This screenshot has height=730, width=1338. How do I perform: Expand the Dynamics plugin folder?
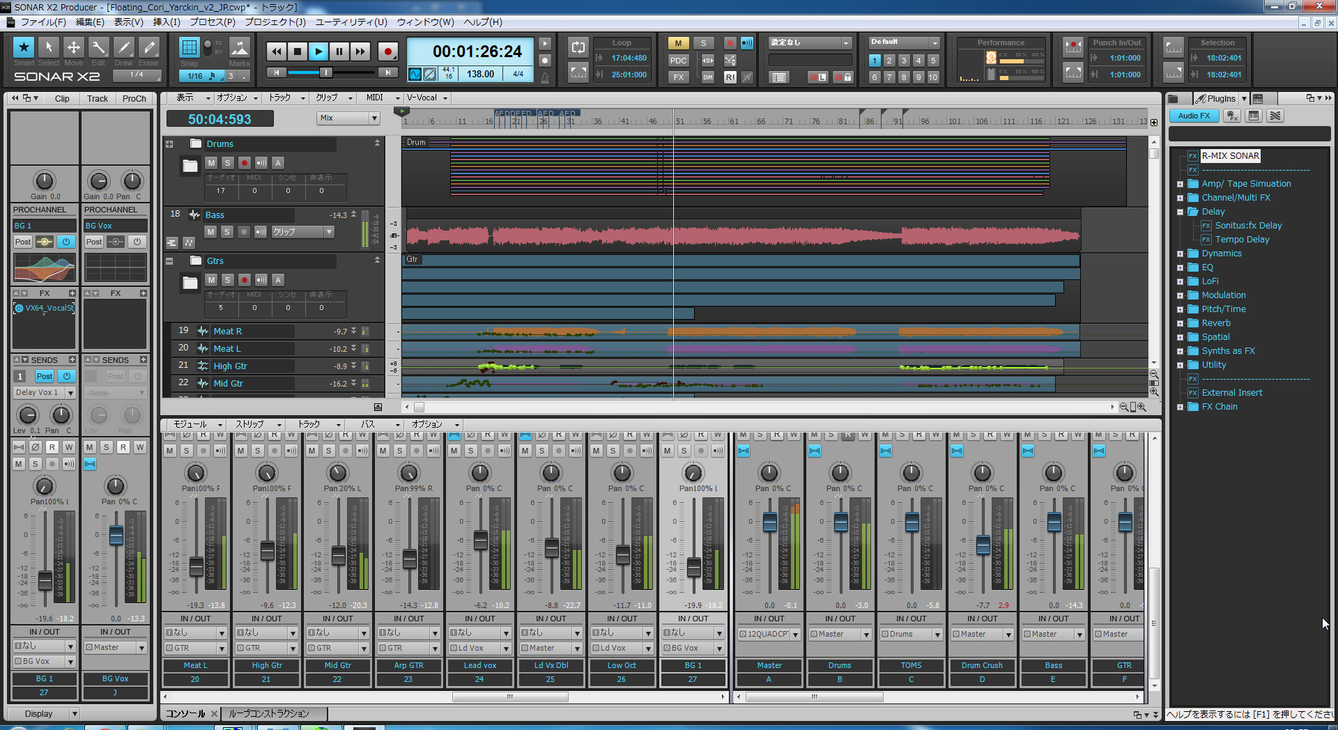pos(1180,254)
